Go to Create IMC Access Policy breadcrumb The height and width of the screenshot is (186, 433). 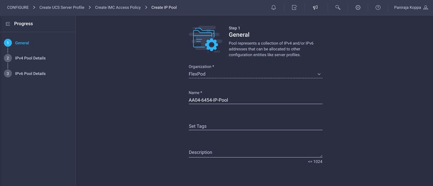pos(118,8)
